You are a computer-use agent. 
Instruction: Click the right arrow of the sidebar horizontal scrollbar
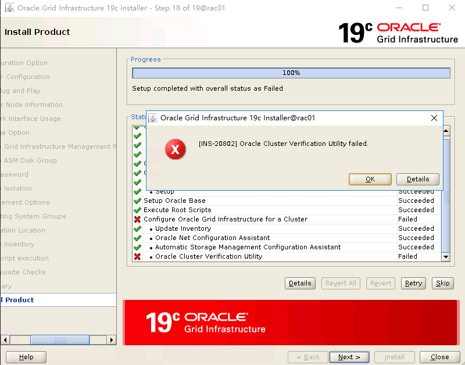[x=112, y=340]
